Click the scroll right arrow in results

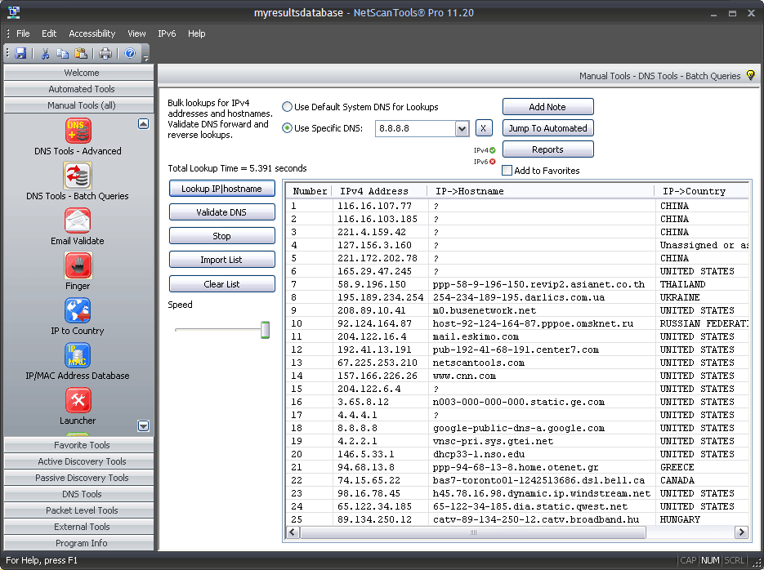coord(741,532)
